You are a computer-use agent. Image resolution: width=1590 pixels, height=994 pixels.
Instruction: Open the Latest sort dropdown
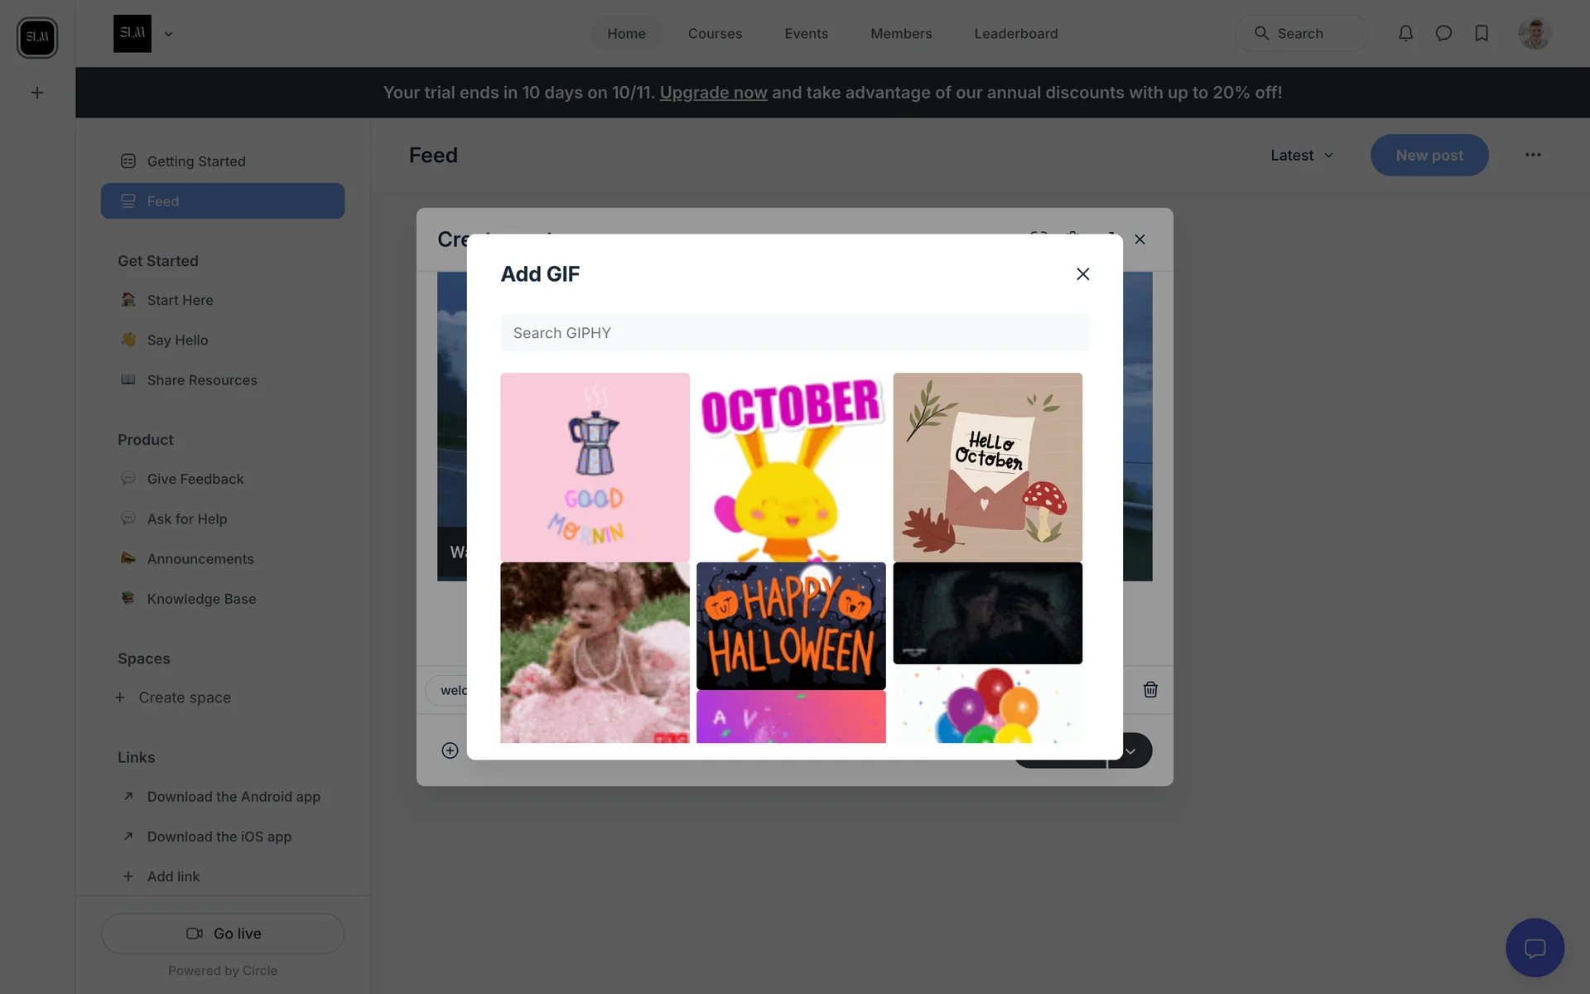[1302, 155]
